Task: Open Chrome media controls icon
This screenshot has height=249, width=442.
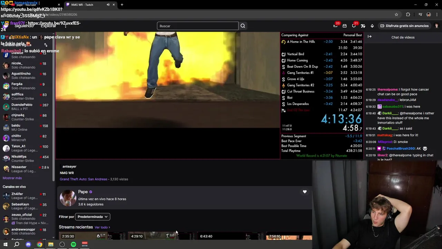Action: [x=420, y=15]
